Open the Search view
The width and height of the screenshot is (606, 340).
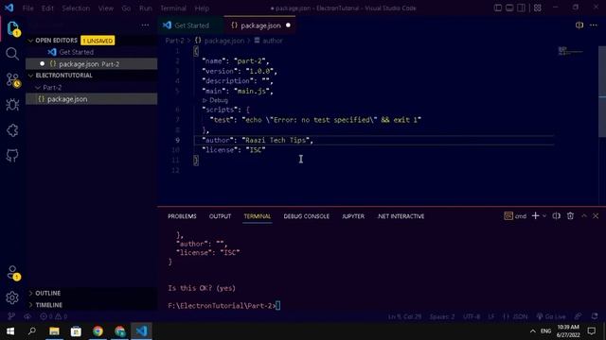click(12, 54)
